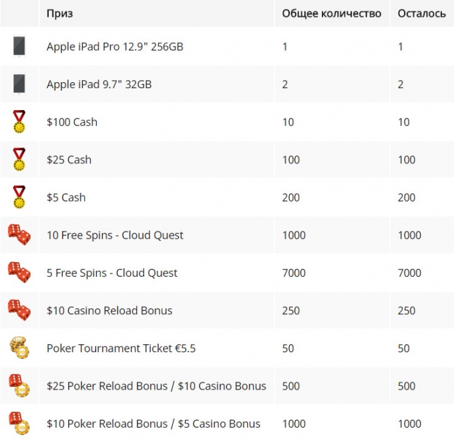Click dice icon for 10 Free Spins
454x441 pixels.
pos(19,235)
